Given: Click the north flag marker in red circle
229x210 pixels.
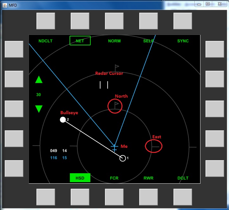Looking at the screenshot, I should [x=116, y=105].
